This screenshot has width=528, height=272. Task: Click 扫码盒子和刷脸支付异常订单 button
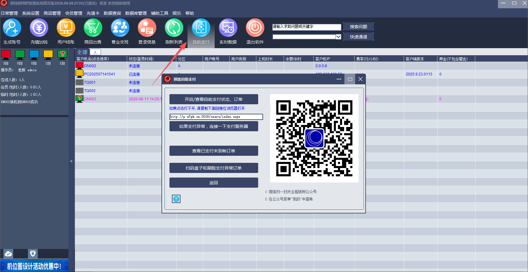(214, 168)
